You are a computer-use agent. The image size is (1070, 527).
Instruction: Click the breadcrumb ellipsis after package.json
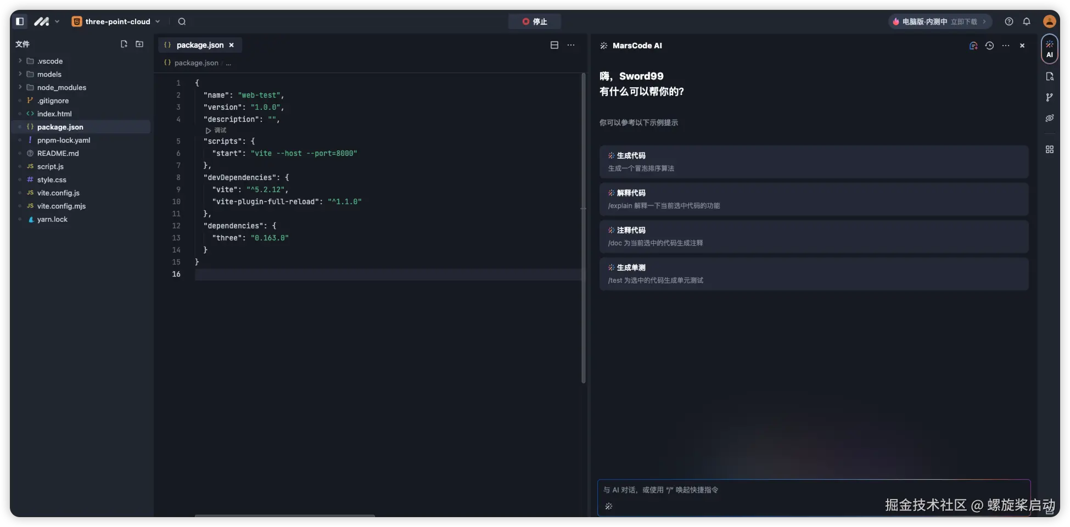pyautogui.click(x=228, y=63)
